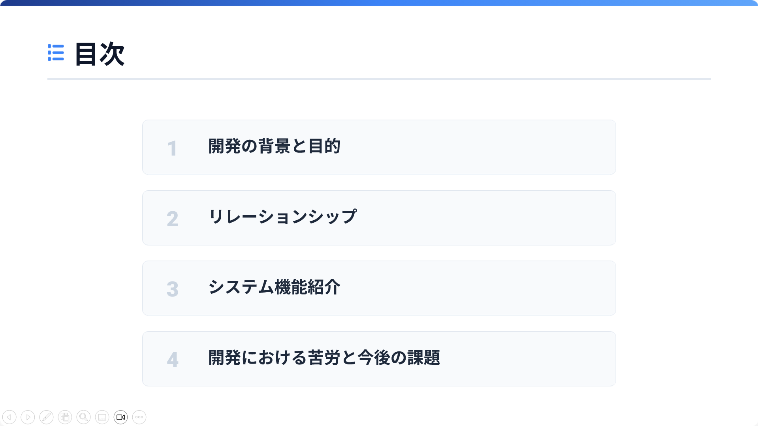Click the divider line under the title
758x426 pixels.
379,79
